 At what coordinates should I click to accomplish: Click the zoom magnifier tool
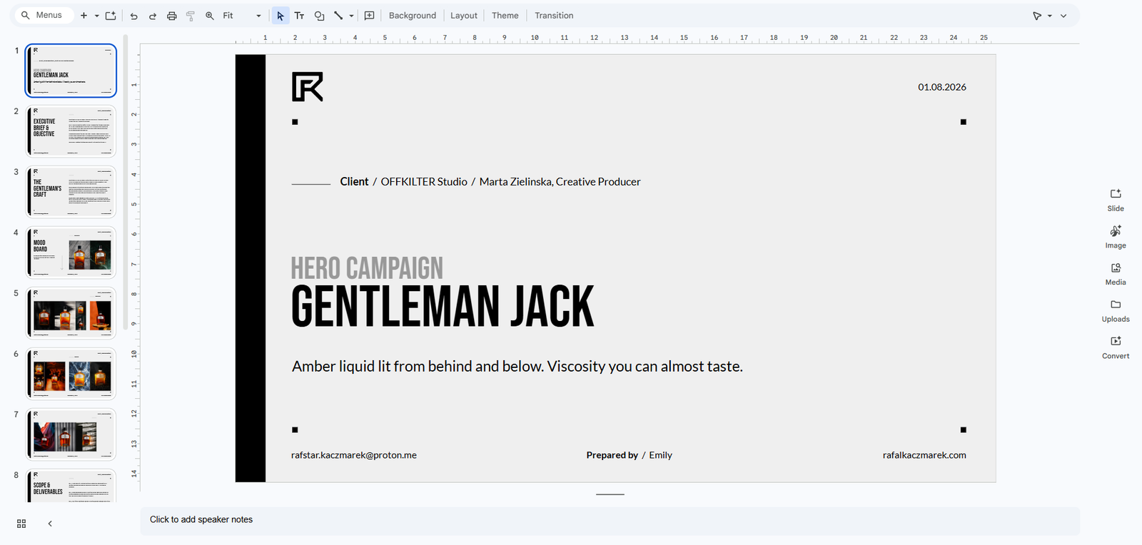pos(210,16)
